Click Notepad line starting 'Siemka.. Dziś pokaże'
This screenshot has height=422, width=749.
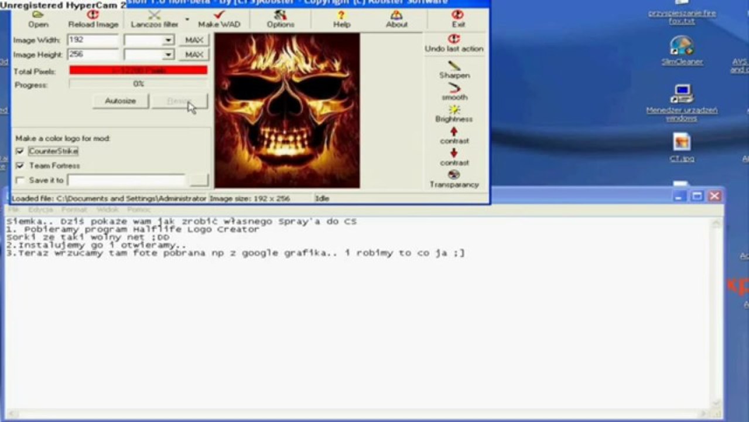[182, 222]
